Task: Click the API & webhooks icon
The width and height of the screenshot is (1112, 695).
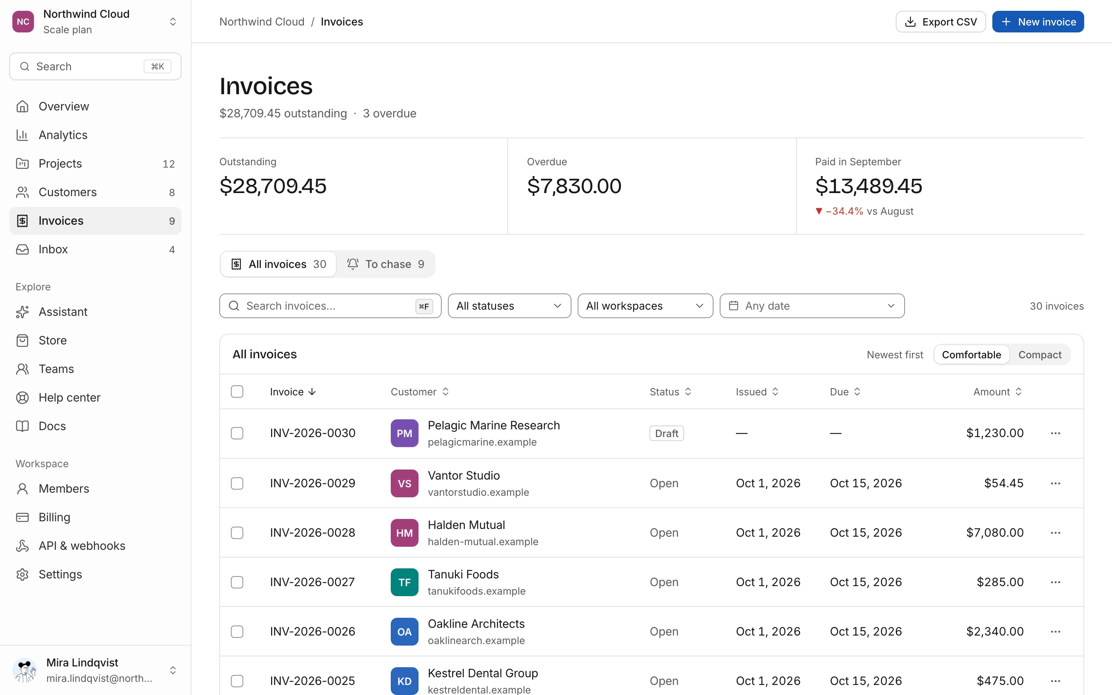Action: 22,546
